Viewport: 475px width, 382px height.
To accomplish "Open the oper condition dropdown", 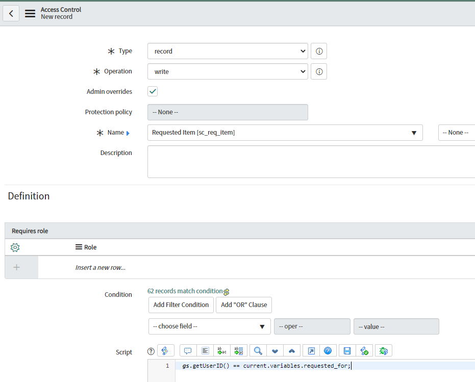I will click(x=312, y=326).
